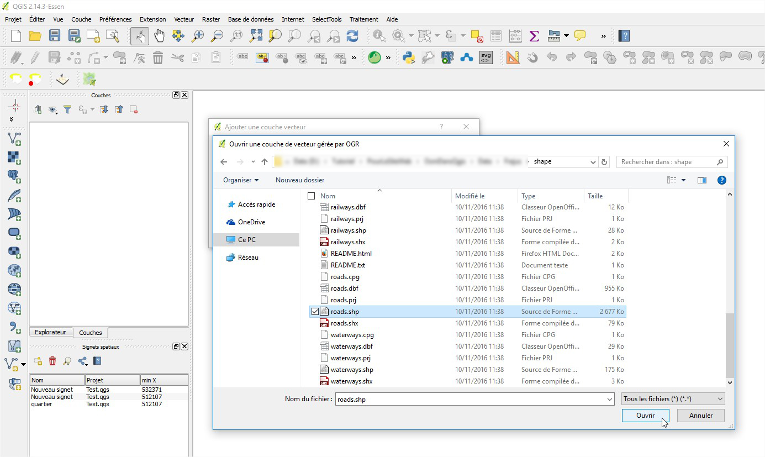Open the Couche menu

point(81,19)
